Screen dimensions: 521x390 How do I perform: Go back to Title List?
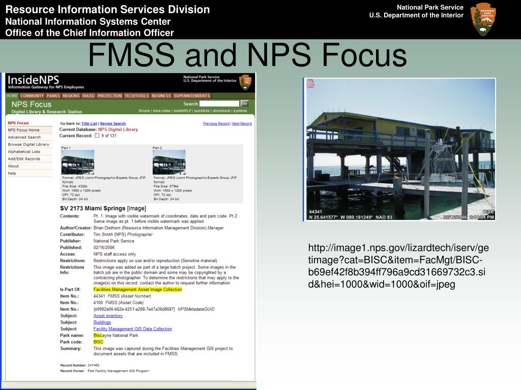90,123
